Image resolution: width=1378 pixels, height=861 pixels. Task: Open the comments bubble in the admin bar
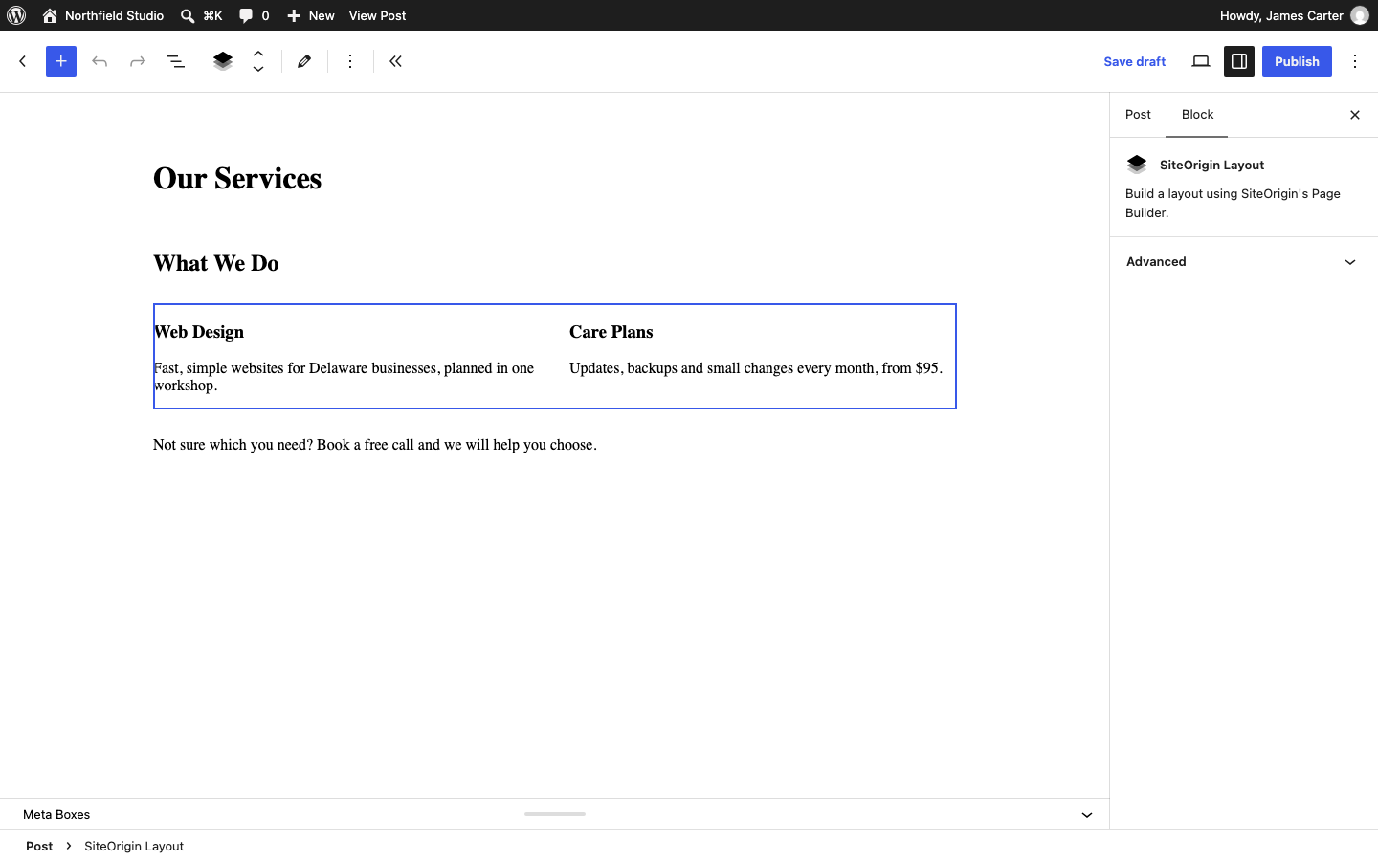(x=254, y=15)
